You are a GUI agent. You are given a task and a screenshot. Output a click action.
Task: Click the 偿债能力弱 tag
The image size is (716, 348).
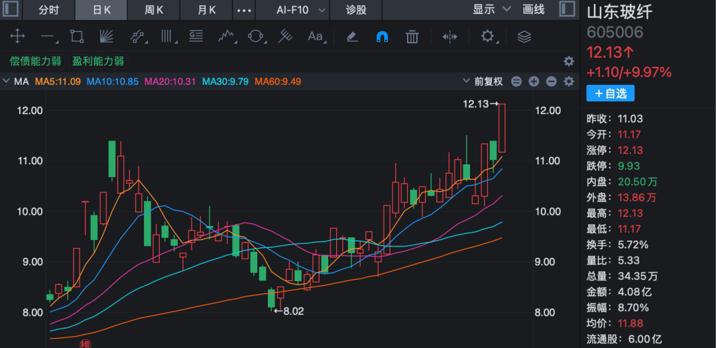click(35, 61)
